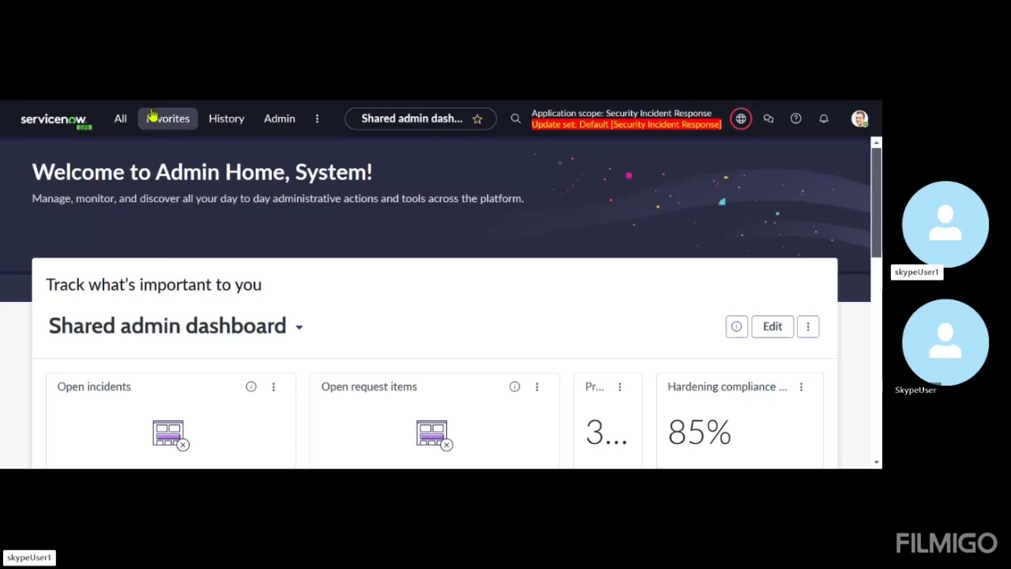Viewport: 1011px width, 569px height.
Task: Open the Open request items options menu
Action: point(537,386)
